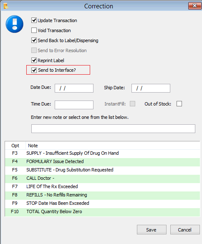
Task: Check the Out of Stock box
Action: pos(179,103)
